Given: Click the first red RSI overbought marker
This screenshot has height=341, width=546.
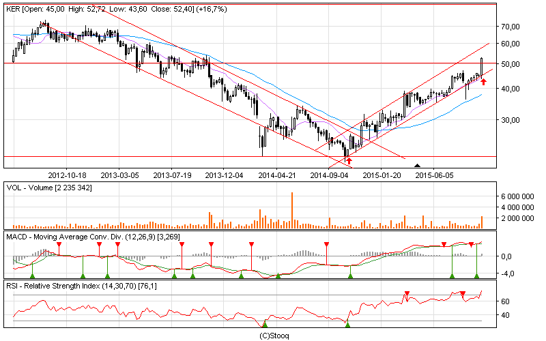Looking at the screenshot, I should 407,294.
